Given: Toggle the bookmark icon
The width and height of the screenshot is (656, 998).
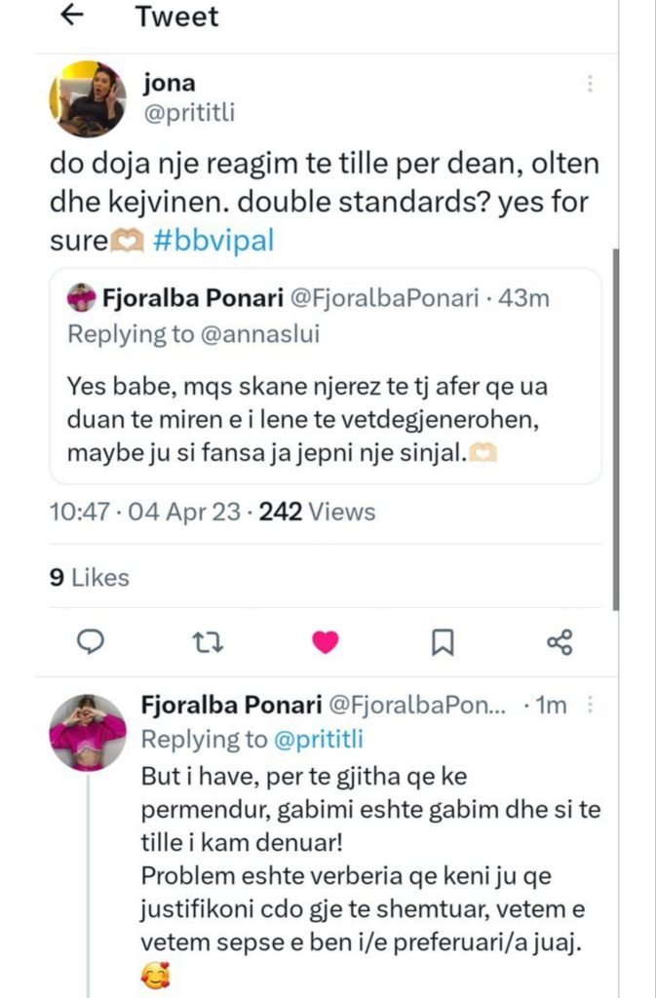Looking at the screenshot, I should [442, 641].
